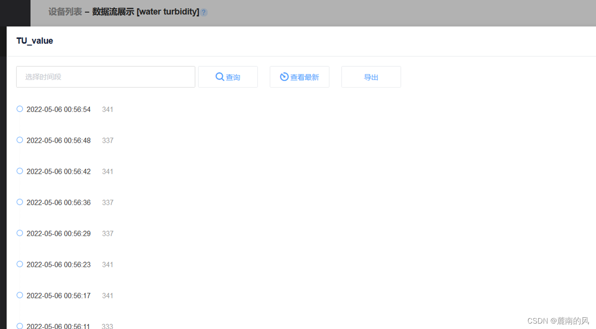Image resolution: width=596 pixels, height=329 pixels.
Task: Click the timeline dot for 00:56:29
Action: coord(20,233)
